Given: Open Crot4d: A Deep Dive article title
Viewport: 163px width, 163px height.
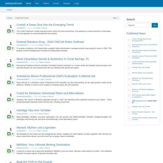Looking at the screenshot, I should 45,25.
